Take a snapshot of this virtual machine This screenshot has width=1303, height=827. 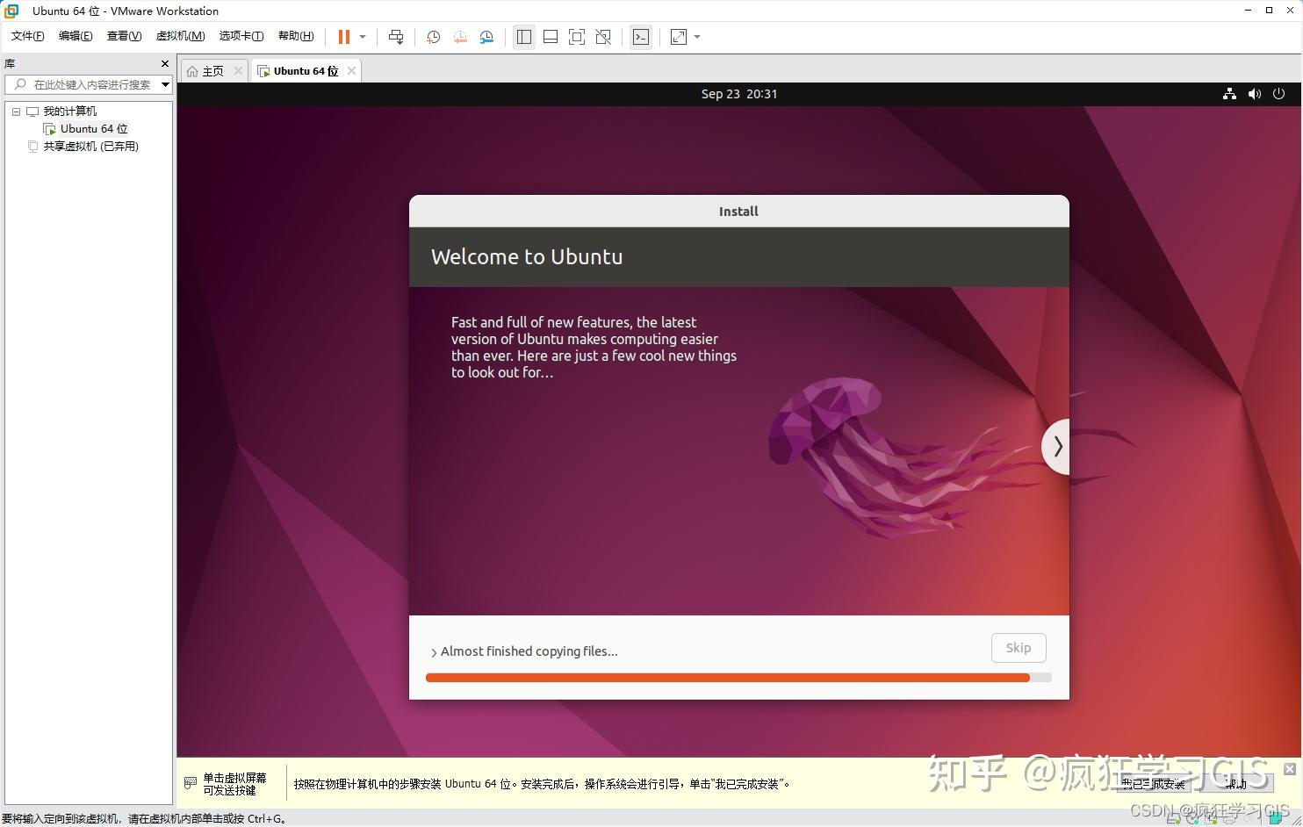[432, 37]
